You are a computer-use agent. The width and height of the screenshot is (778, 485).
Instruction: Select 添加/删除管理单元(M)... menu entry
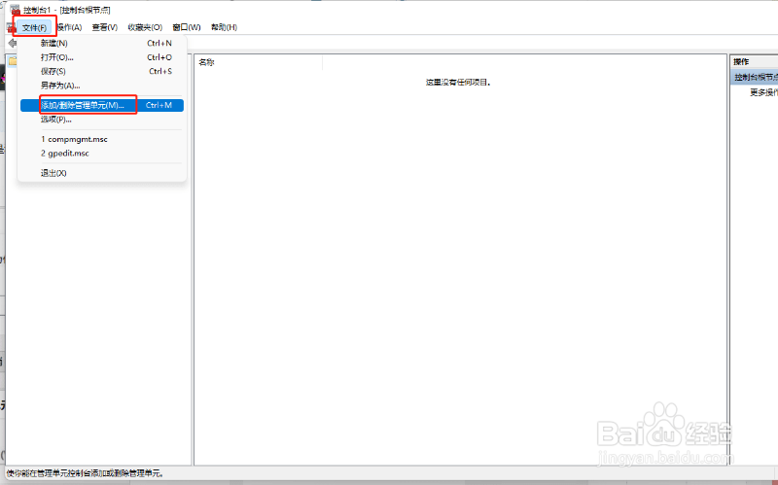(x=102, y=105)
